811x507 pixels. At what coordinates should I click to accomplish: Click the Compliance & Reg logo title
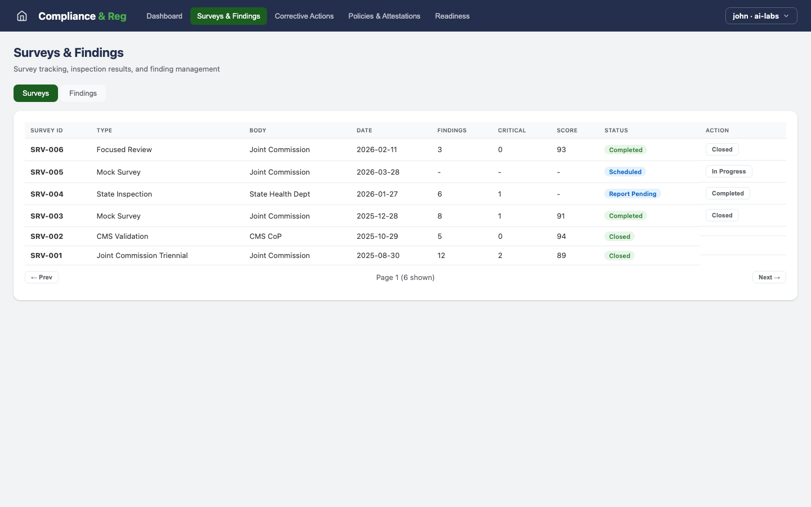[x=82, y=16]
